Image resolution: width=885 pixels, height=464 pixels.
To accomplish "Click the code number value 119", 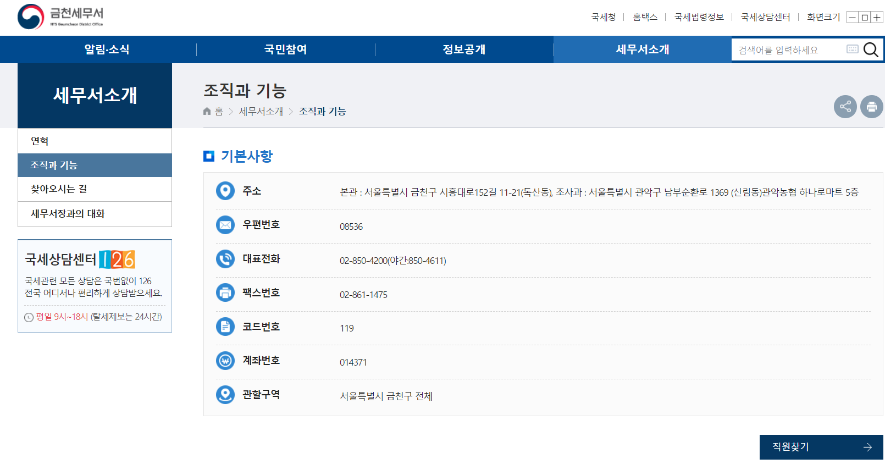I will (347, 329).
